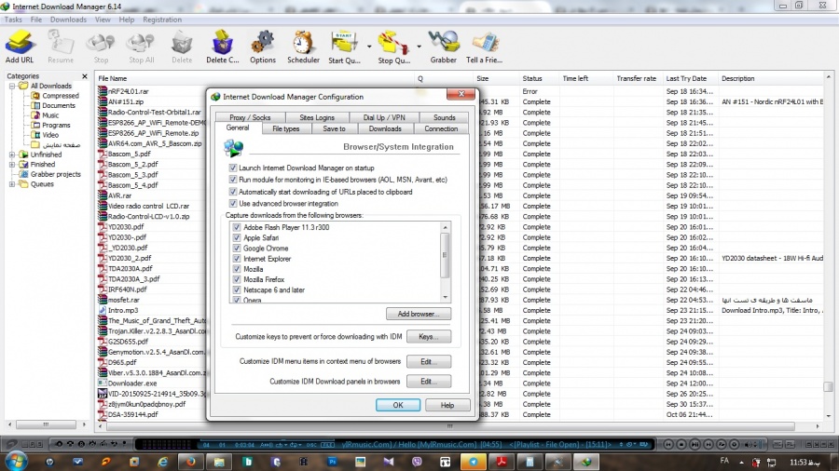
Task: Collapse the All Downloads tree node
Action: (12, 86)
